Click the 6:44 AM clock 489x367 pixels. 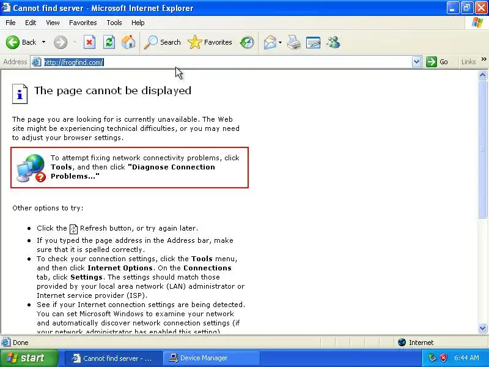coord(466,358)
